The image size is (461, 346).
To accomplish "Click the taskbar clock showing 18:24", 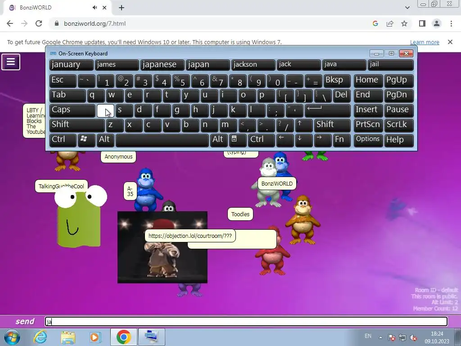I will click(437, 337).
